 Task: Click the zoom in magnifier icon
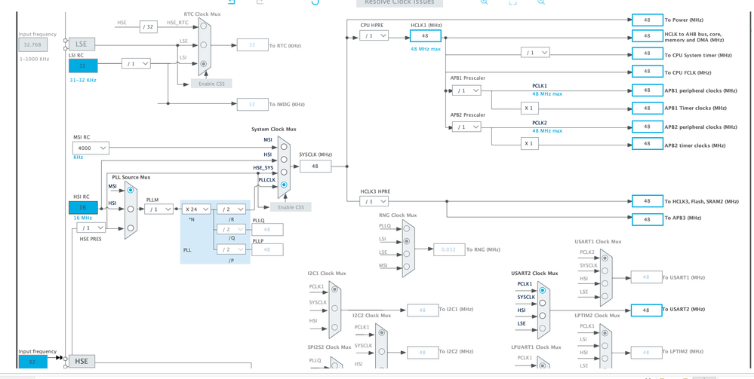pyautogui.click(x=485, y=2)
